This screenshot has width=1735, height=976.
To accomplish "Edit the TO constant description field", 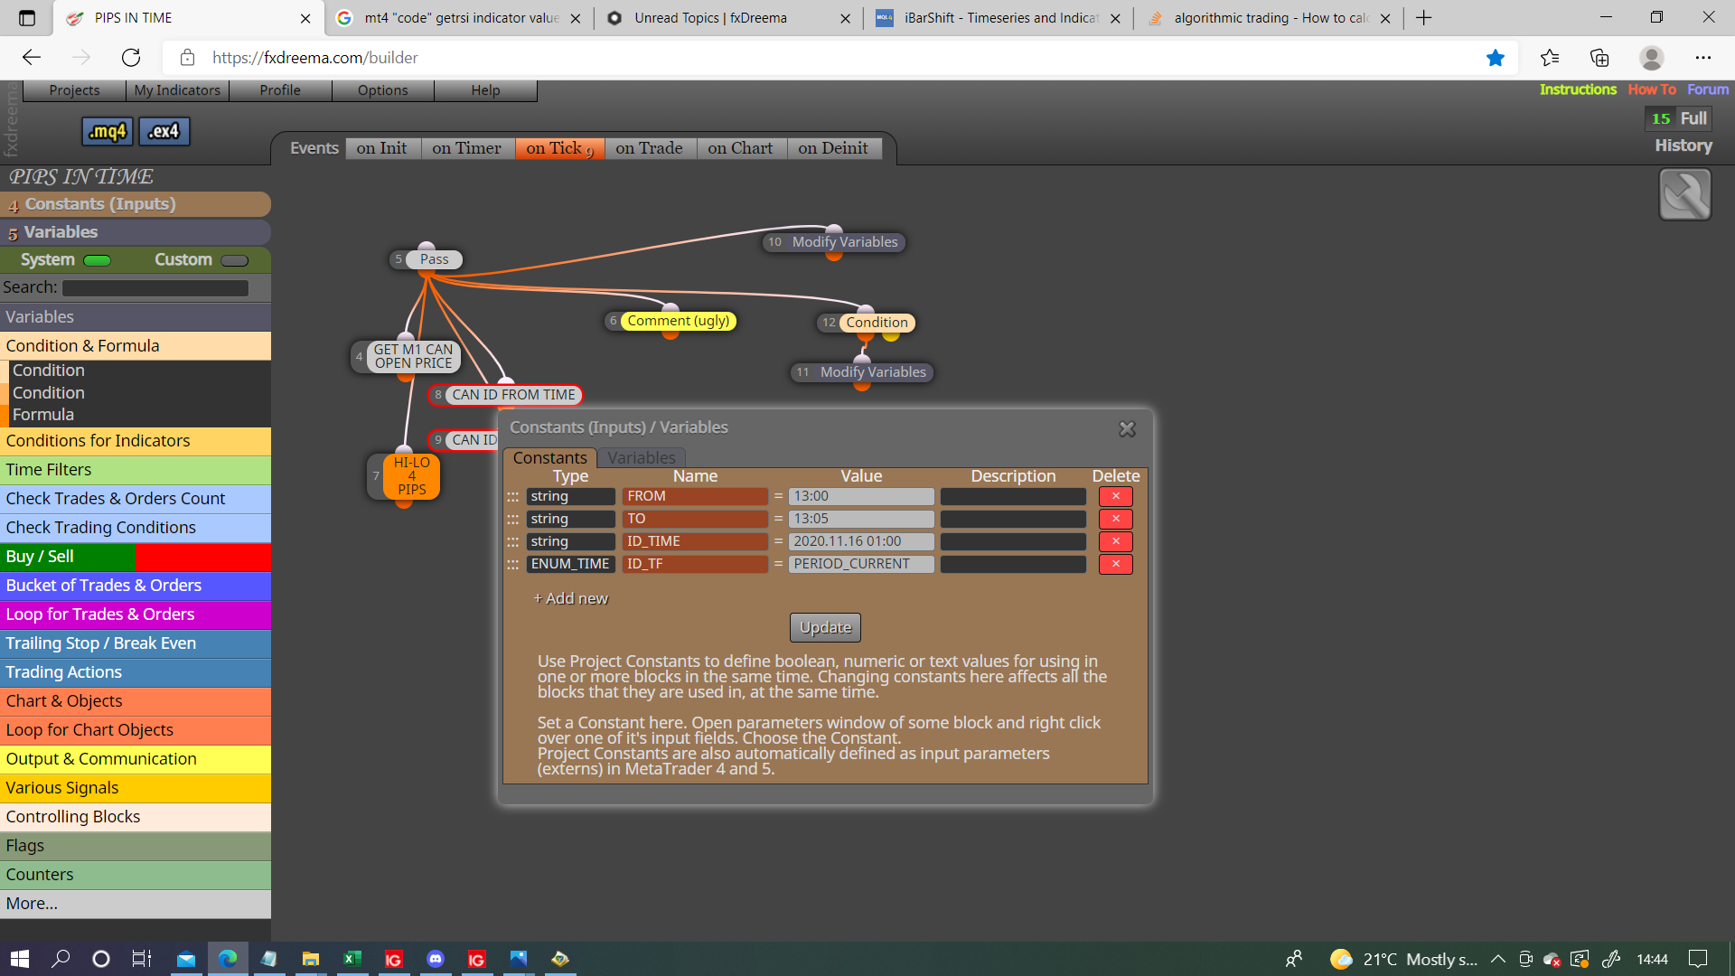I will (1013, 519).
